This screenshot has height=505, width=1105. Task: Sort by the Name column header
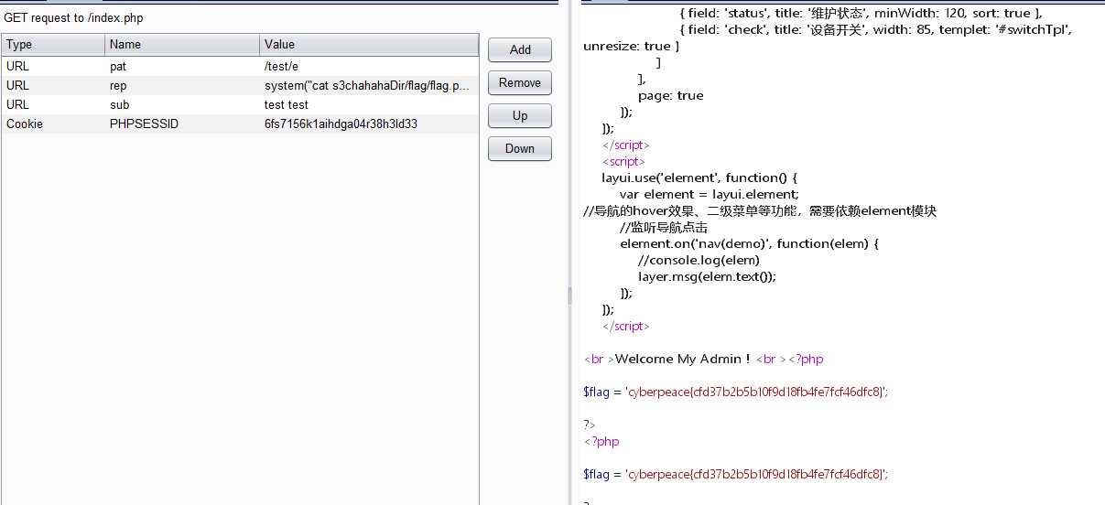[182, 44]
